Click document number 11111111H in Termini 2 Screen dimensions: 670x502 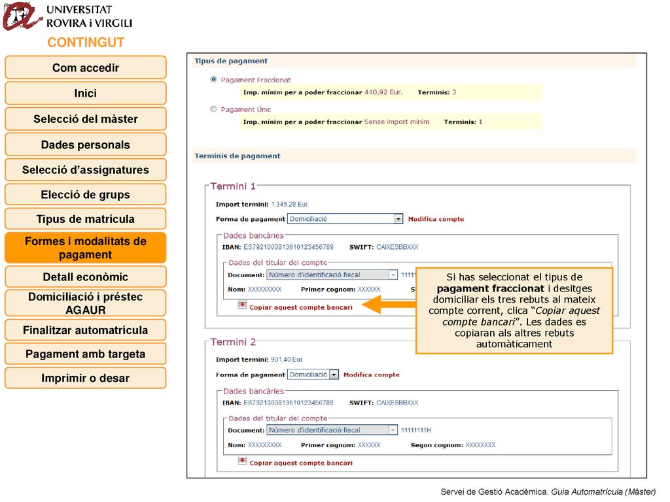(x=416, y=430)
